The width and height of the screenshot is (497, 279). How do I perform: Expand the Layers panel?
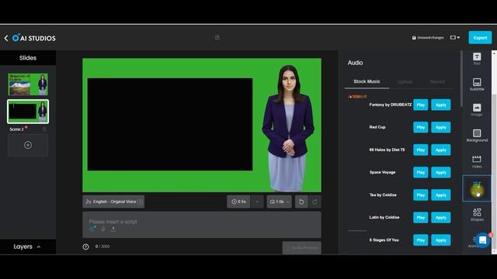coord(27,246)
